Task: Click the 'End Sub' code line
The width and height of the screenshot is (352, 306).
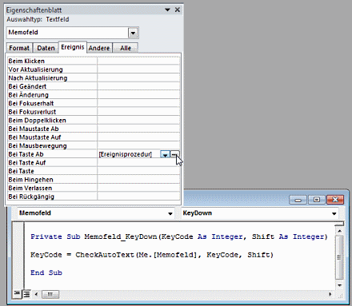Action: tap(46, 272)
